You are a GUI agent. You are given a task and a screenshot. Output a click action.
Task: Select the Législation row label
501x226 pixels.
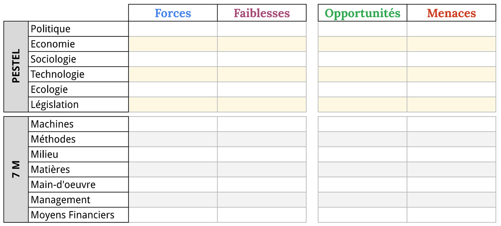coord(55,105)
